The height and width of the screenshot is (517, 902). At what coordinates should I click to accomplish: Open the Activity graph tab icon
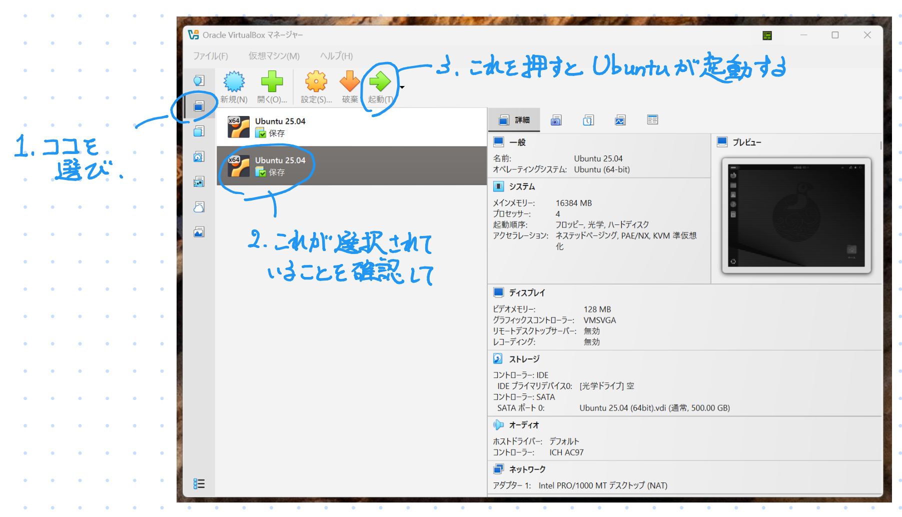(620, 120)
